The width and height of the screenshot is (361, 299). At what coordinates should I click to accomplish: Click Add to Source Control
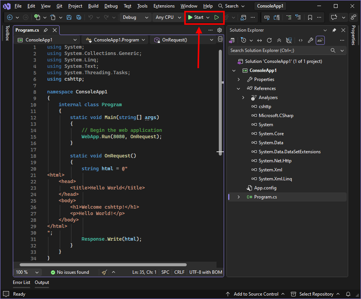[255, 294]
